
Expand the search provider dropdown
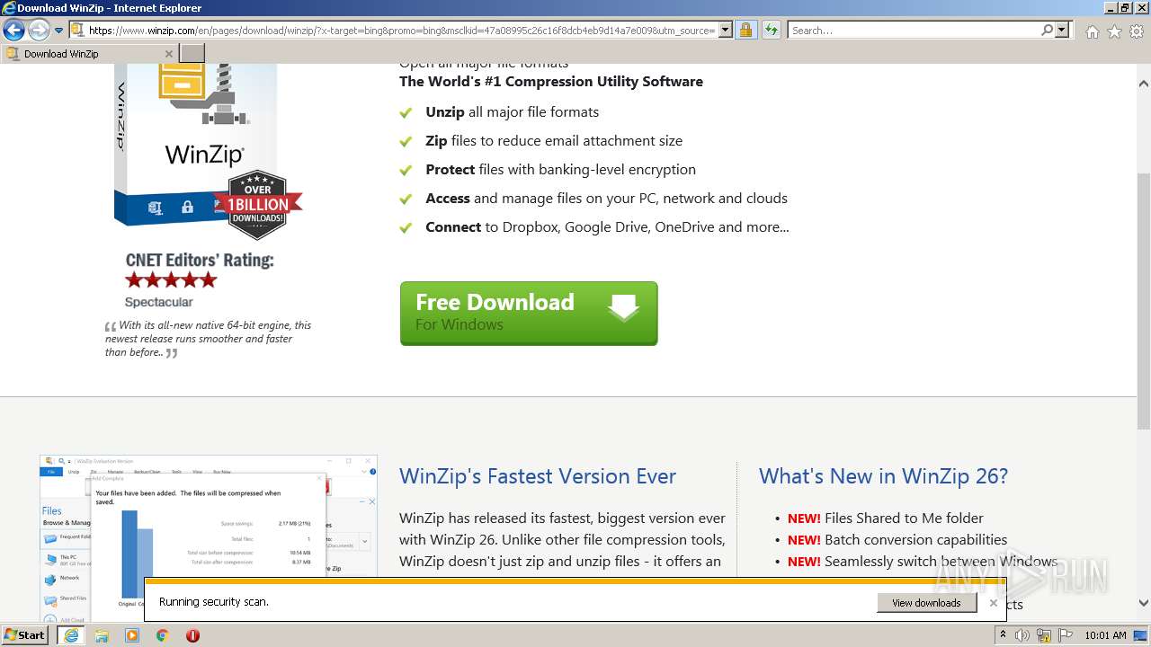click(1063, 31)
